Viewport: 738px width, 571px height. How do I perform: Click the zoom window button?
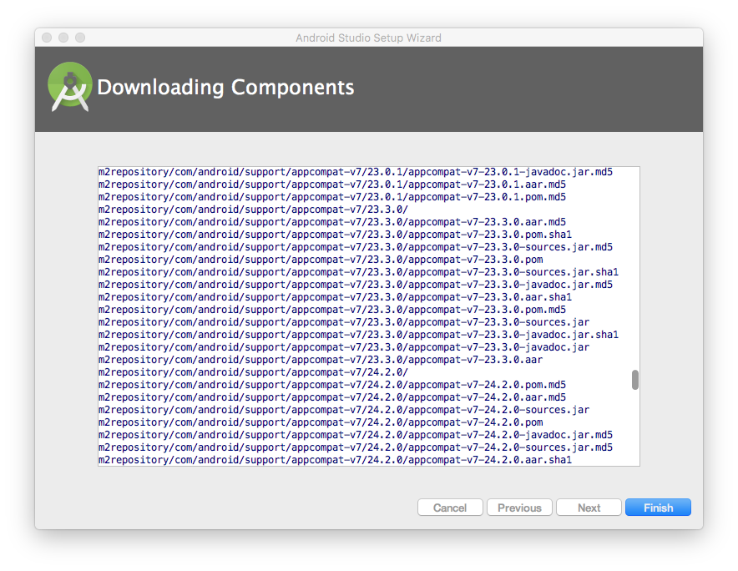[x=80, y=38]
